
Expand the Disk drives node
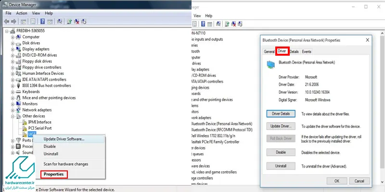13,43
